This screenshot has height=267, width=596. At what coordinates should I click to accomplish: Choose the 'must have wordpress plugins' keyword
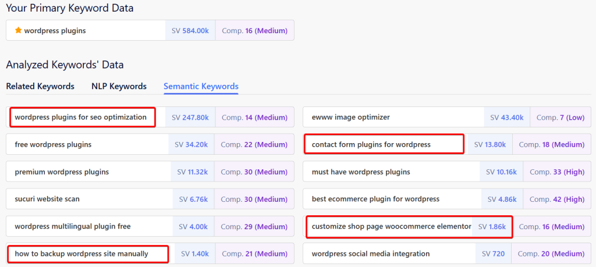pyautogui.click(x=361, y=172)
